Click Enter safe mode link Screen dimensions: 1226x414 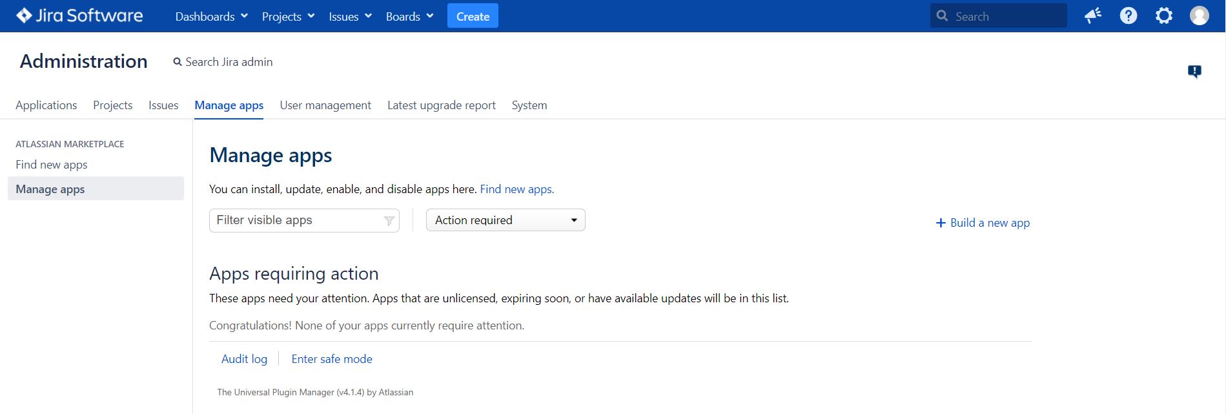click(x=332, y=359)
